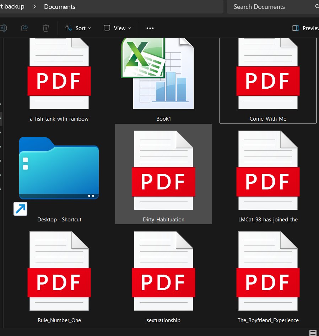Click the sextuationship file name label
The height and width of the screenshot is (336, 319).
(163, 320)
